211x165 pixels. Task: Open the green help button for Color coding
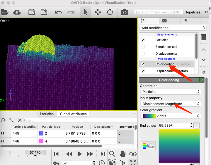tap(201, 80)
